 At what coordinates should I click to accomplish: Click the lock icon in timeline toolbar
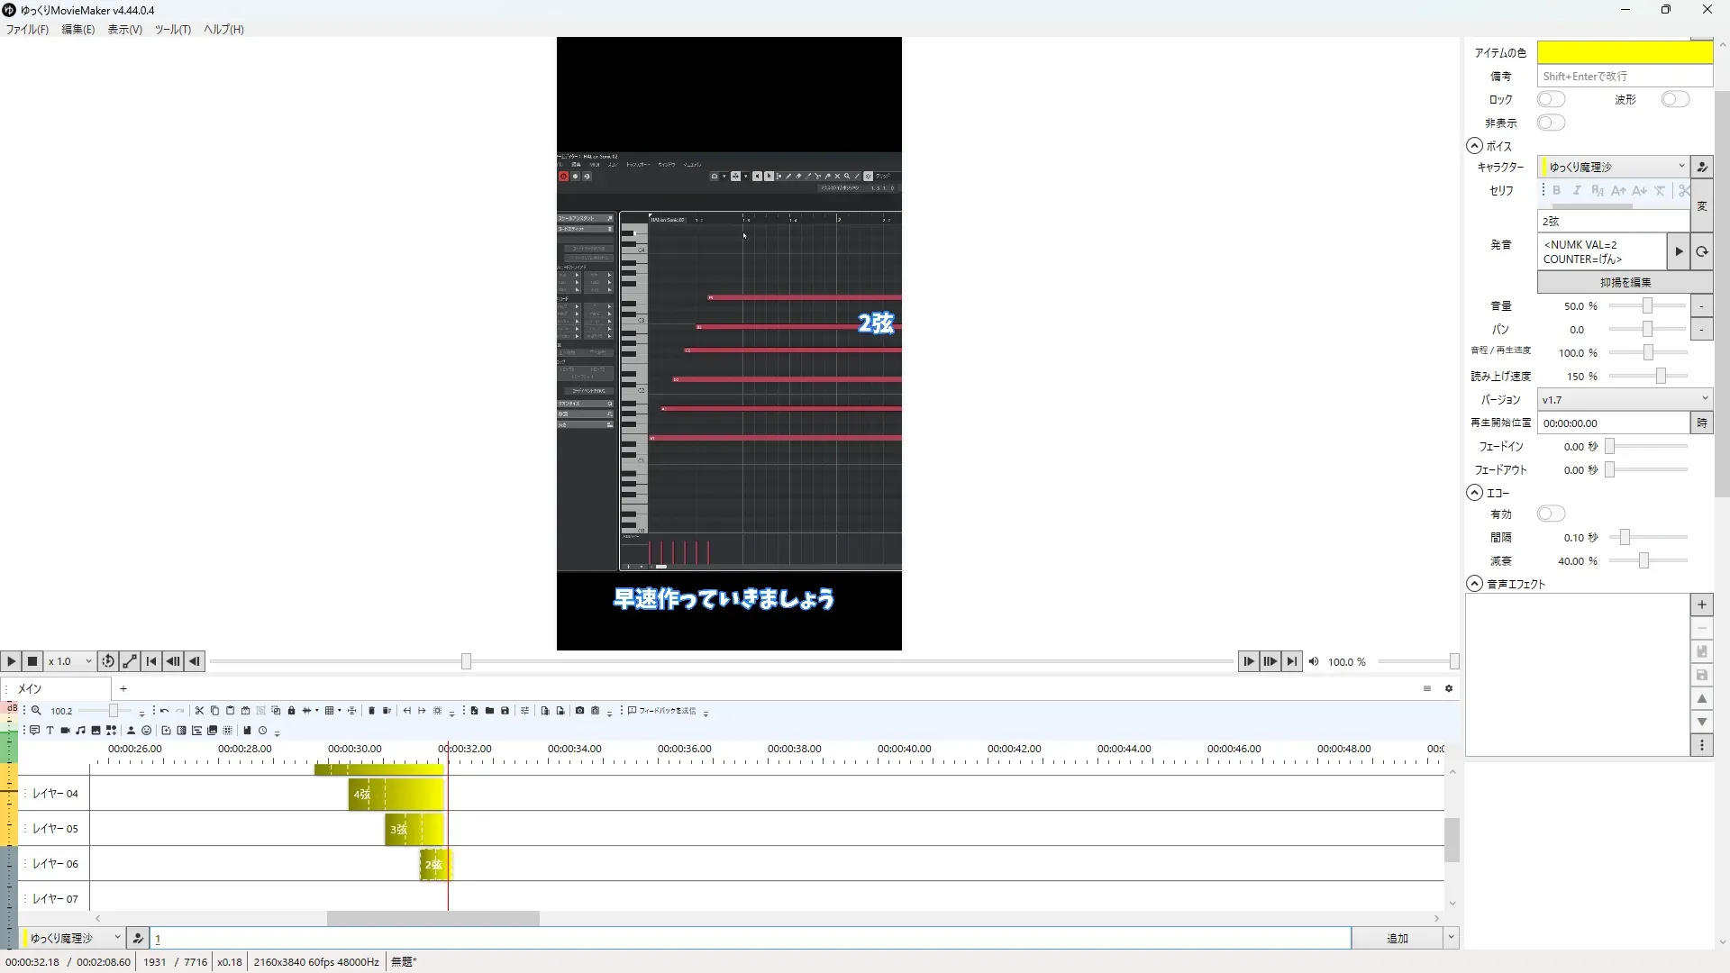click(291, 711)
